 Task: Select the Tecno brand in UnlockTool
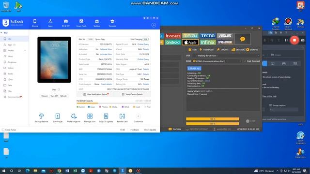(208, 36)
